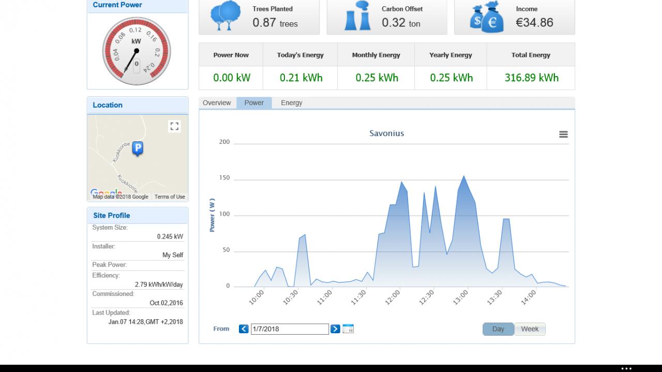This screenshot has width=662, height=372.
Task: Open the chart hamburger menu
Action: click(x=563, y=135)
